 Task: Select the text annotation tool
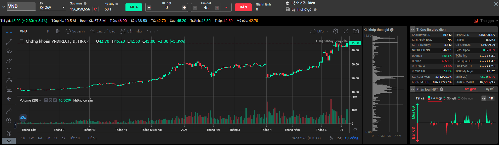(9, 70)
